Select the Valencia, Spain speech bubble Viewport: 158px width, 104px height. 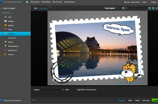coord(119,29)
